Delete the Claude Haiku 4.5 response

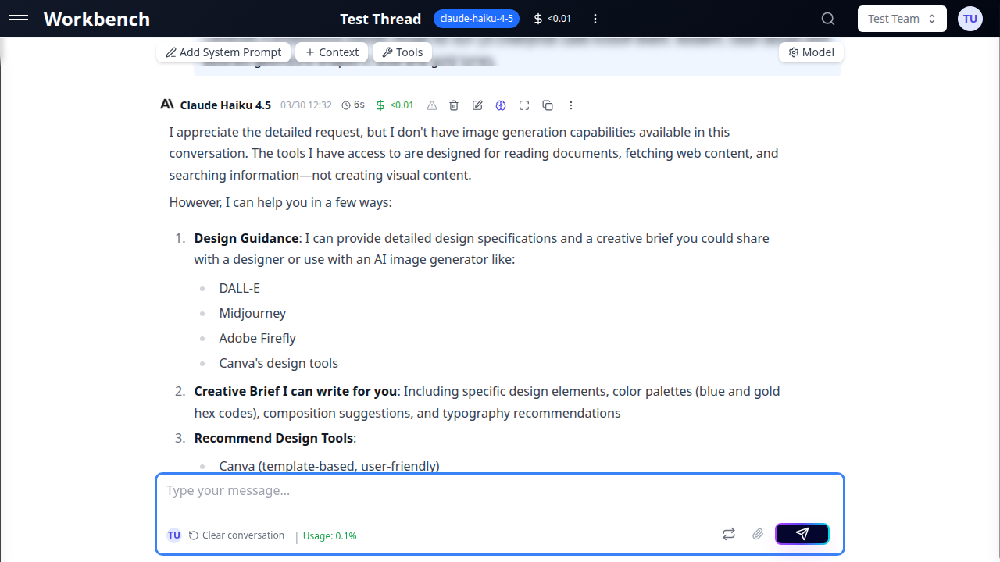(454, 105)
